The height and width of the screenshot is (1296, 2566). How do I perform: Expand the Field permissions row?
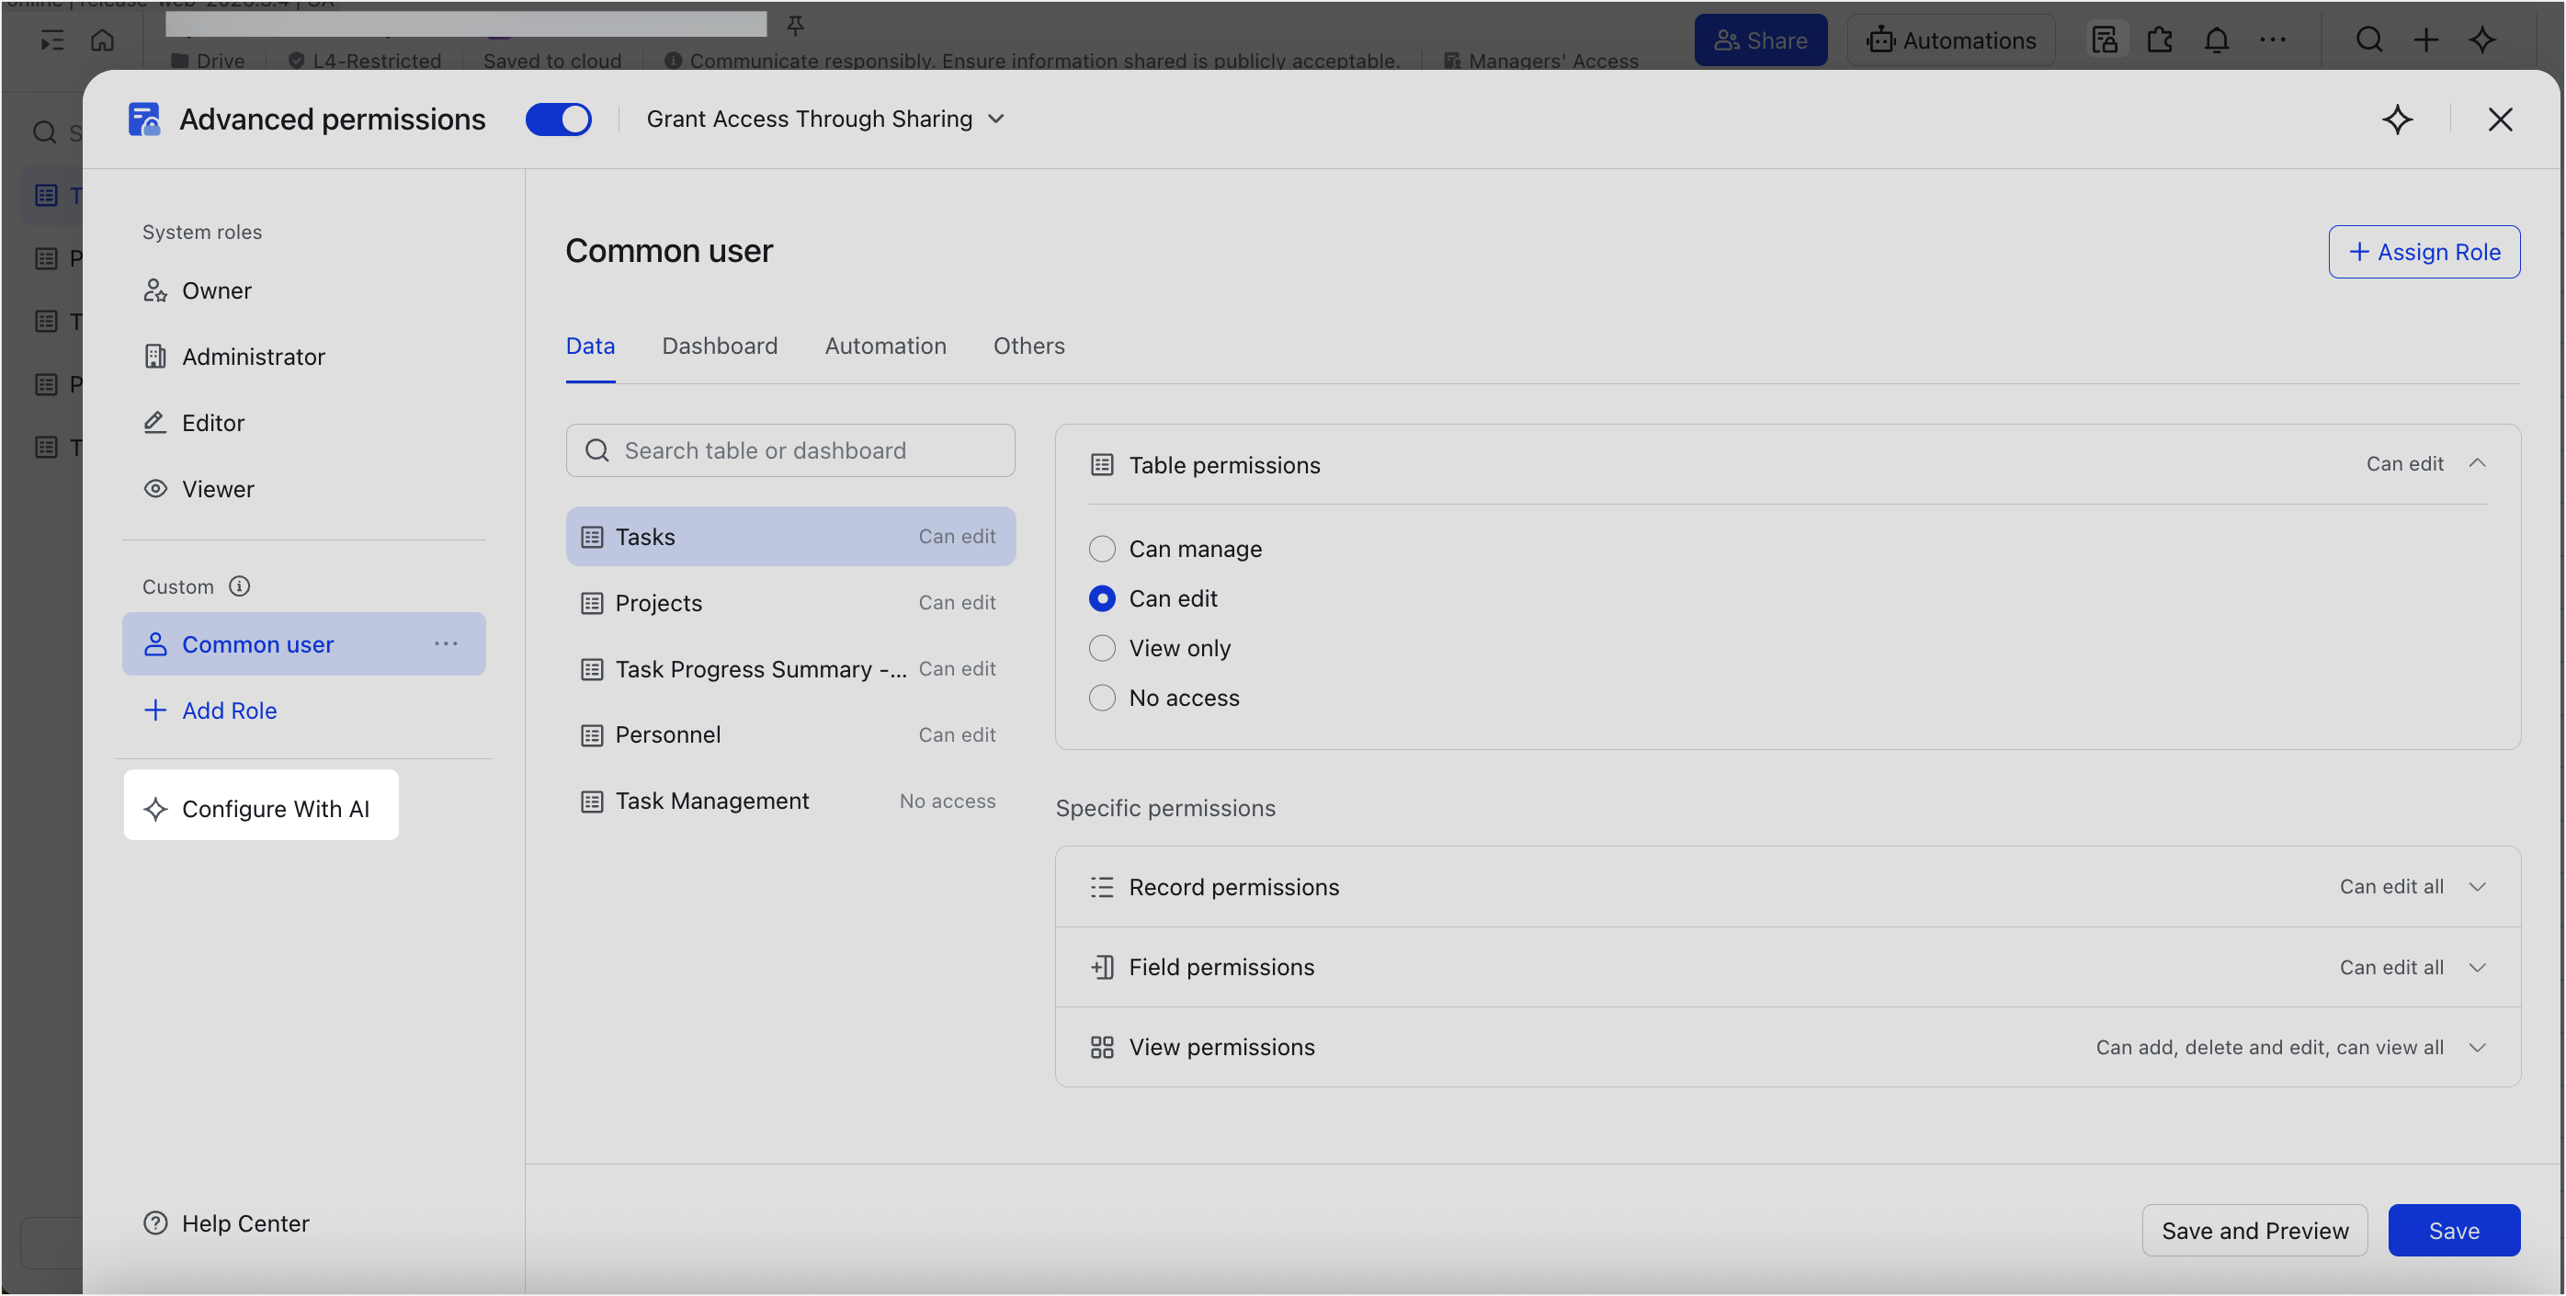tap(1787, 967)
